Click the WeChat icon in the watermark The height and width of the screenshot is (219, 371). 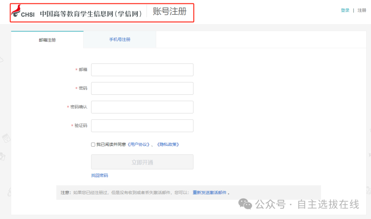tap(245, 204)
